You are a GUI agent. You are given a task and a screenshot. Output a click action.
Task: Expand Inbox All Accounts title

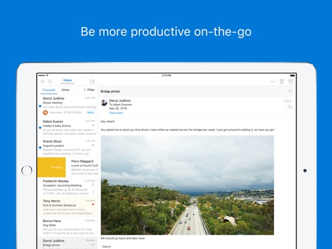pyautogui.click(x=67, y=81)
